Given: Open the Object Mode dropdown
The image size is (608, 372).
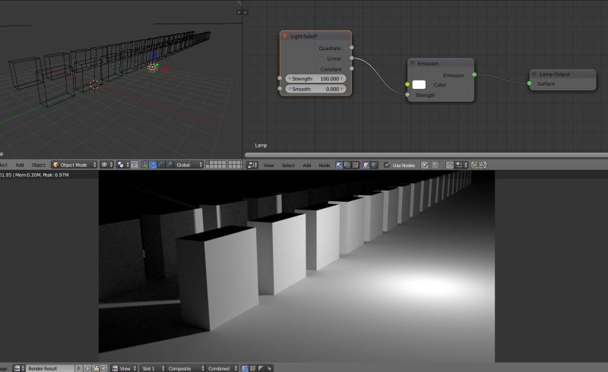Looking at the screenshot, I should (74, 165).
